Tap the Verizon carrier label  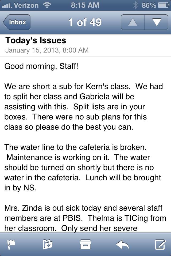26,5
